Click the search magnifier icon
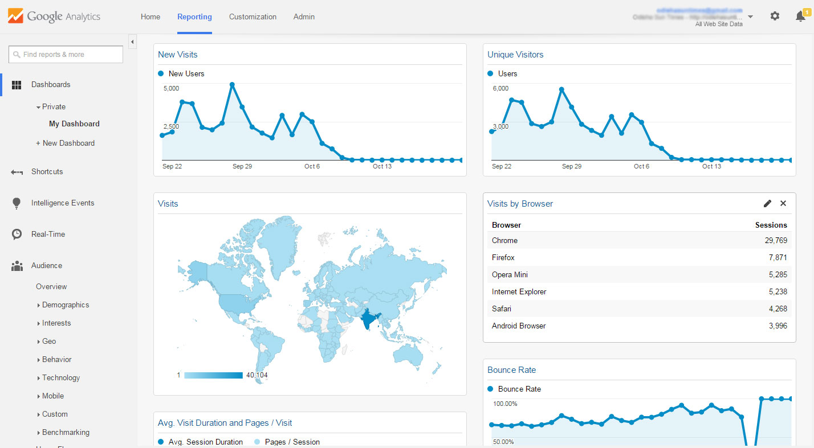Screen dimensions: 814x448 tap(17, 55)
